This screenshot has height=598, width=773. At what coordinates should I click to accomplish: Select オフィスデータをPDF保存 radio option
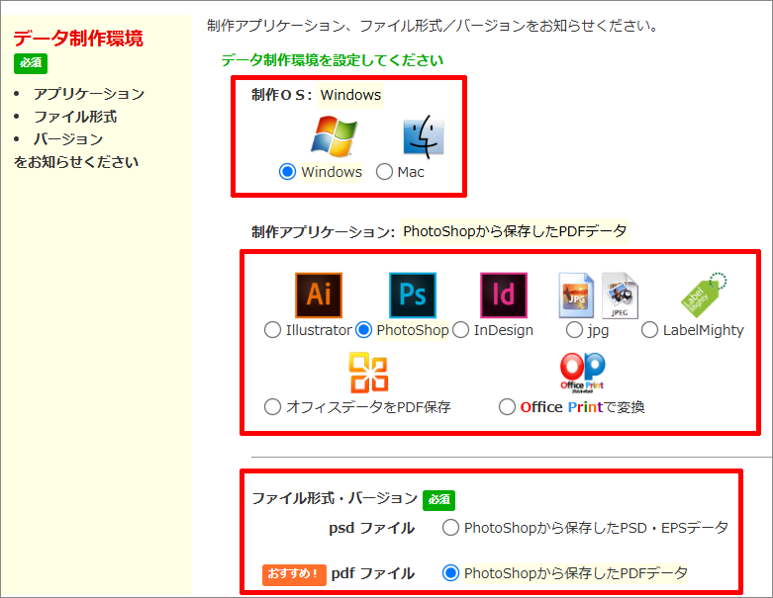tap(272, 407)
